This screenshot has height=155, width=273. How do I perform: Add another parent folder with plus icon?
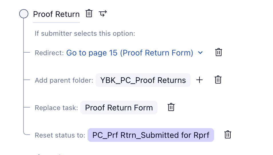[x=199, y=80]
